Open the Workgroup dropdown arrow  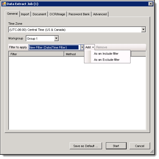pos(56,39)
